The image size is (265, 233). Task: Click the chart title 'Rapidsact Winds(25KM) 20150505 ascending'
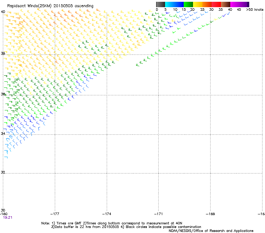coord(50,6)
